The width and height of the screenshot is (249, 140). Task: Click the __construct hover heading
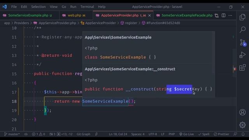point(130,69)
